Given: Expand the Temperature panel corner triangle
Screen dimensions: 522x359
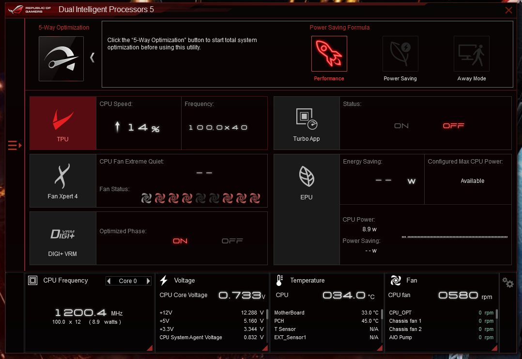Looking at the screenshot, I should coord(380,348).
